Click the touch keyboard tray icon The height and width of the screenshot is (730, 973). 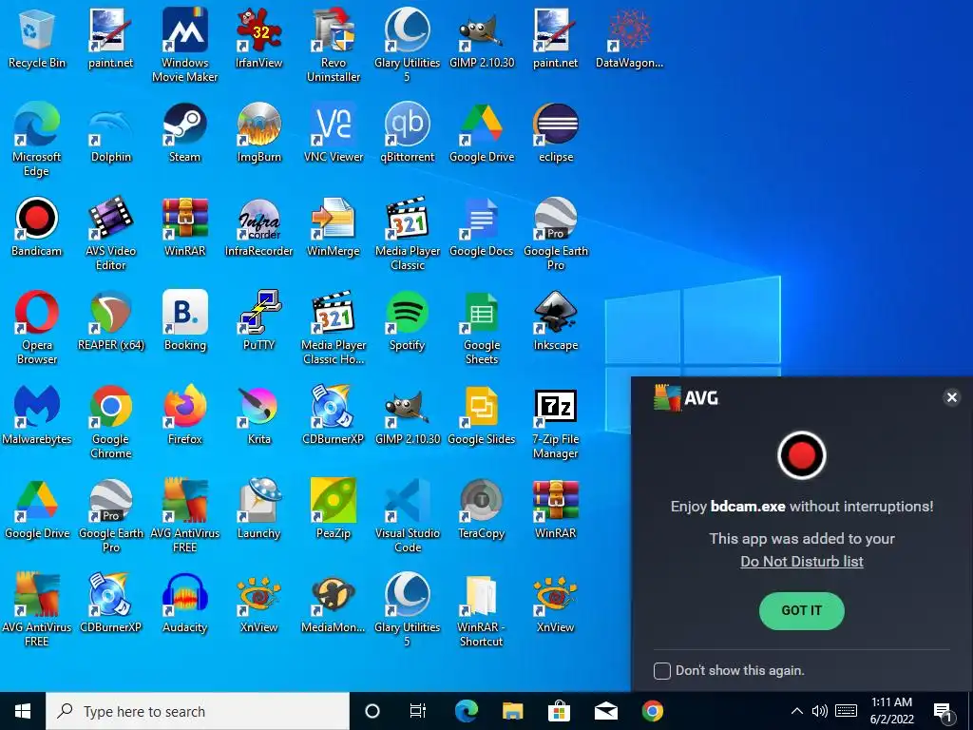coord(847,711)
